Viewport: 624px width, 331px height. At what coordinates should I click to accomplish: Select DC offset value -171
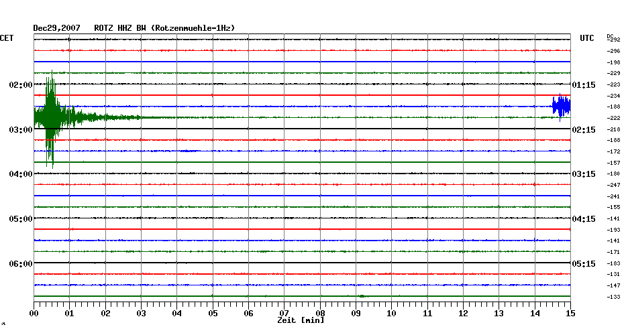(x=613, y=252)
